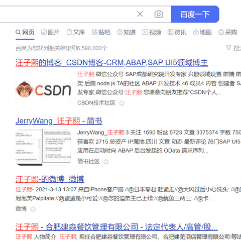Image resolution: width=241 pixels, height=241 pixels.
Task: Click snippet line 应用在启动时向 ABAP 后台发起的 OData
Action: coord(143,151)
